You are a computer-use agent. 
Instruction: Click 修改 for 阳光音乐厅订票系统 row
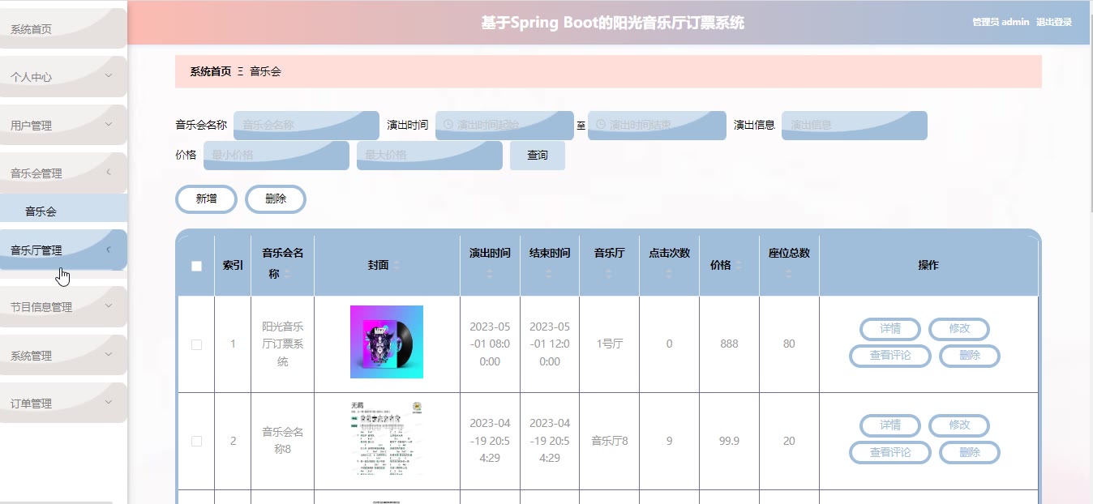pos(959,329)
